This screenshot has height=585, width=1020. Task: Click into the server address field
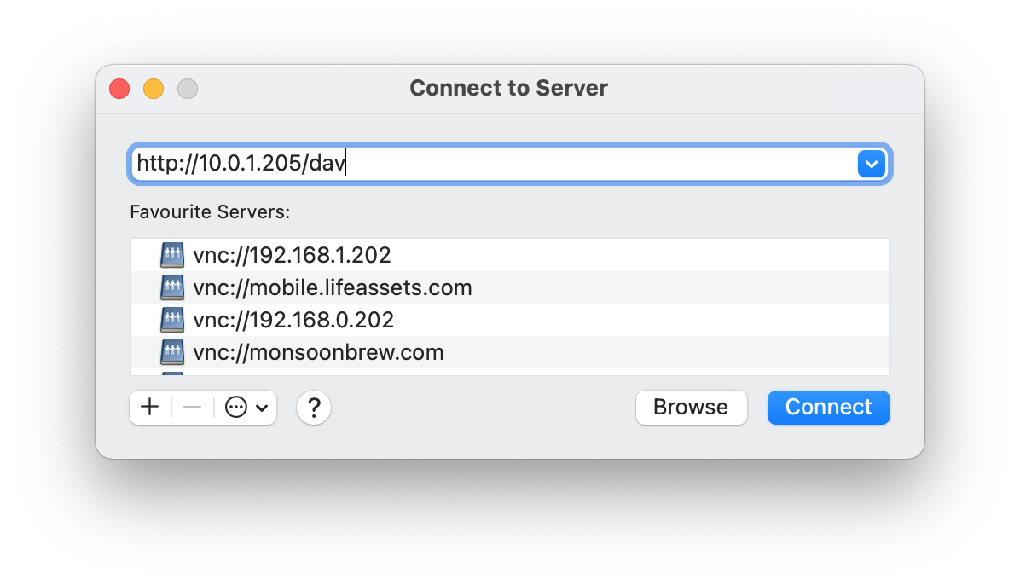pos(495,163)
